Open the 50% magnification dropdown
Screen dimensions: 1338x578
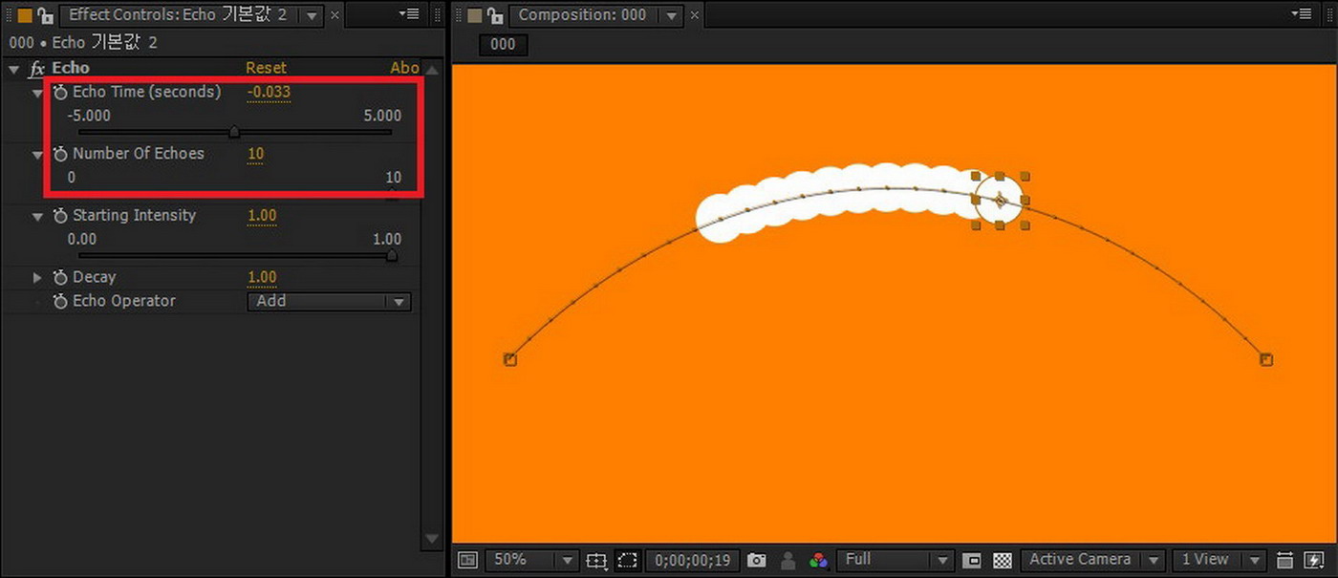[x=530, y=560]
